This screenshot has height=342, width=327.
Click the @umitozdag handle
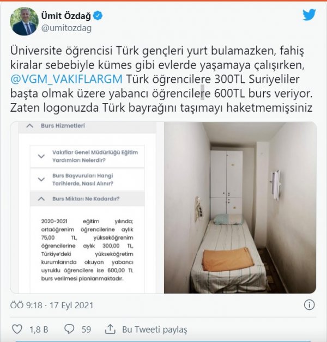[x=66, y=28]
